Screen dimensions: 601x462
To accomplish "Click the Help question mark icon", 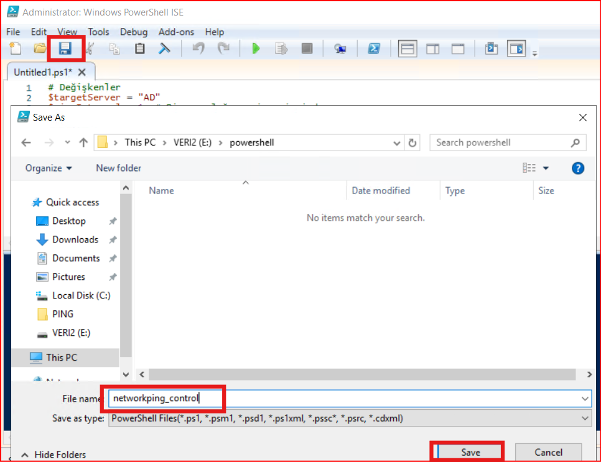I will [578, 168].
